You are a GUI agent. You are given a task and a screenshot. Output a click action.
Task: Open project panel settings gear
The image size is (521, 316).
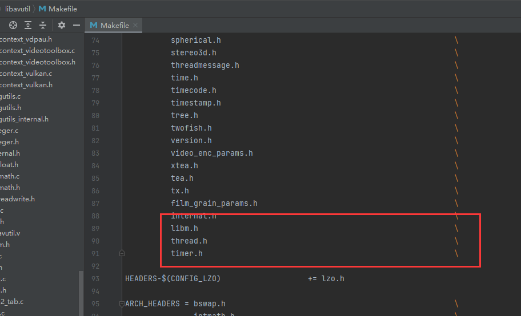[x=62, y=25]
